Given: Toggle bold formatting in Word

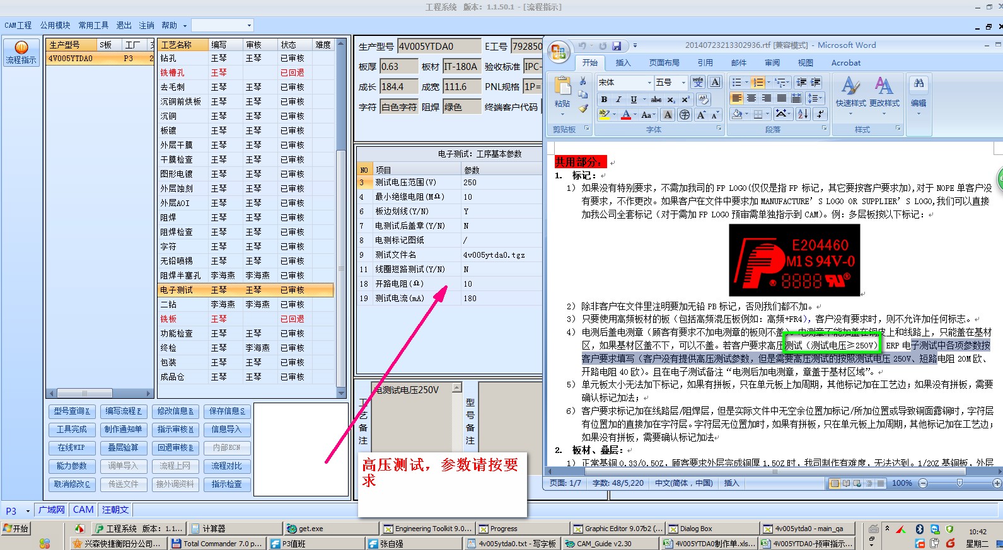Looking at the screenshot, I should click(x=604, y=100).
